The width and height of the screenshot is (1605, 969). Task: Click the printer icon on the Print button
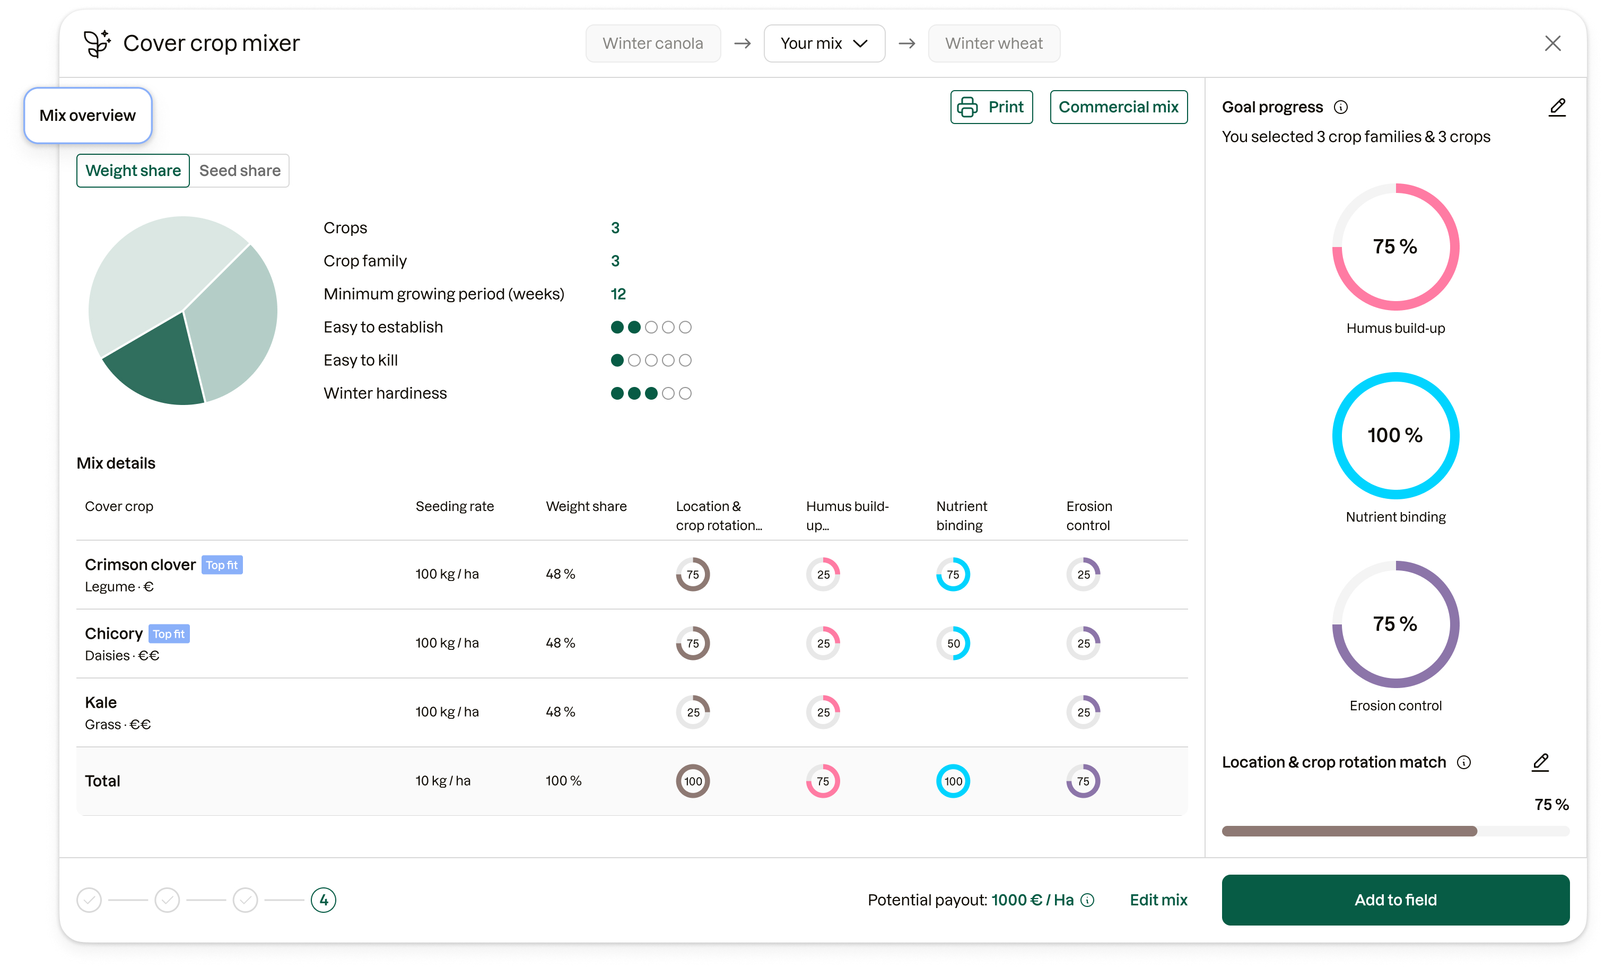967,108
